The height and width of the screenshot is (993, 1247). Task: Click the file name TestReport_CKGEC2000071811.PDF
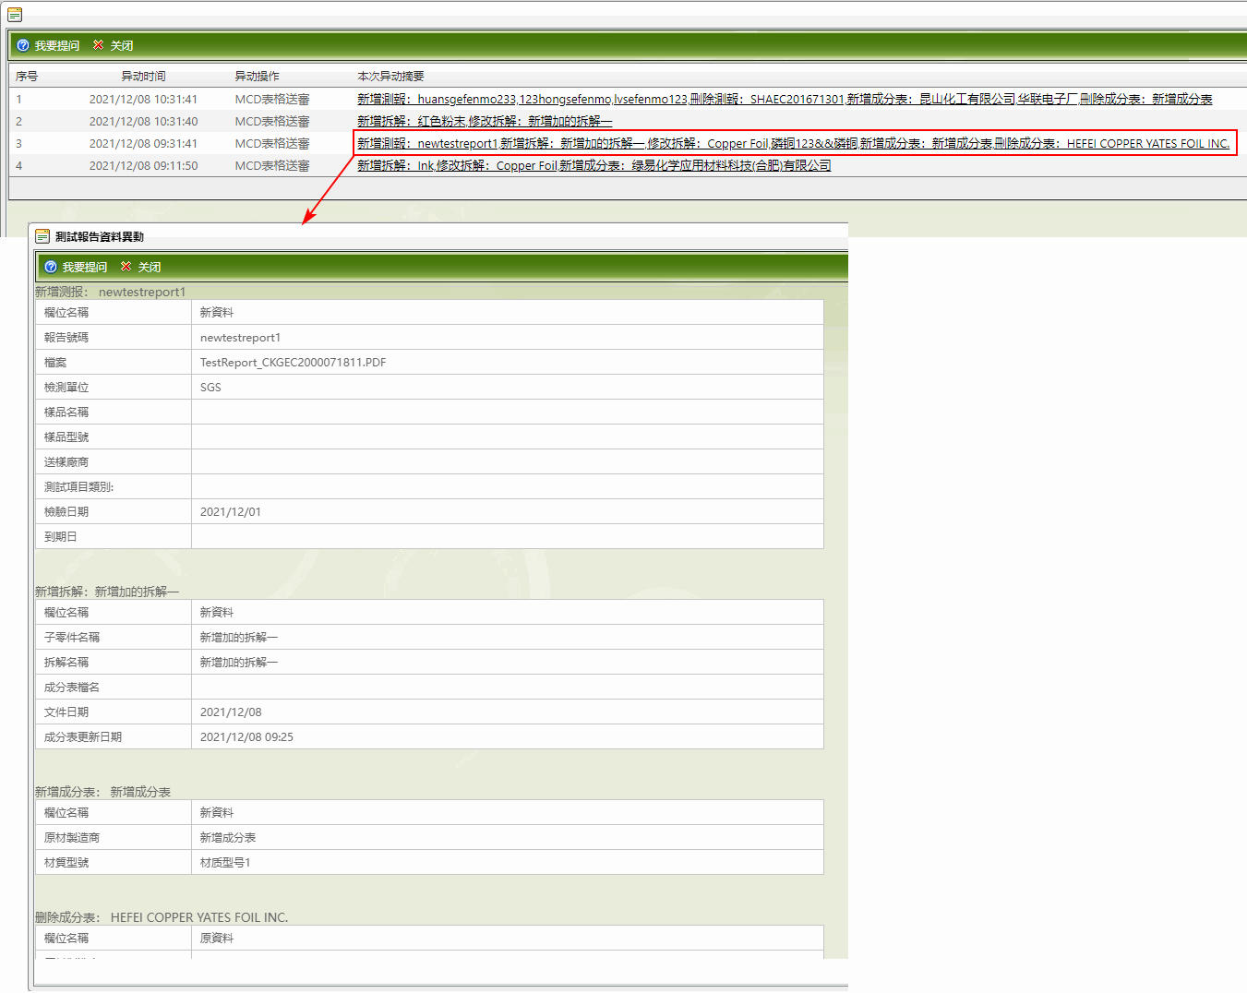pos(294,363)
